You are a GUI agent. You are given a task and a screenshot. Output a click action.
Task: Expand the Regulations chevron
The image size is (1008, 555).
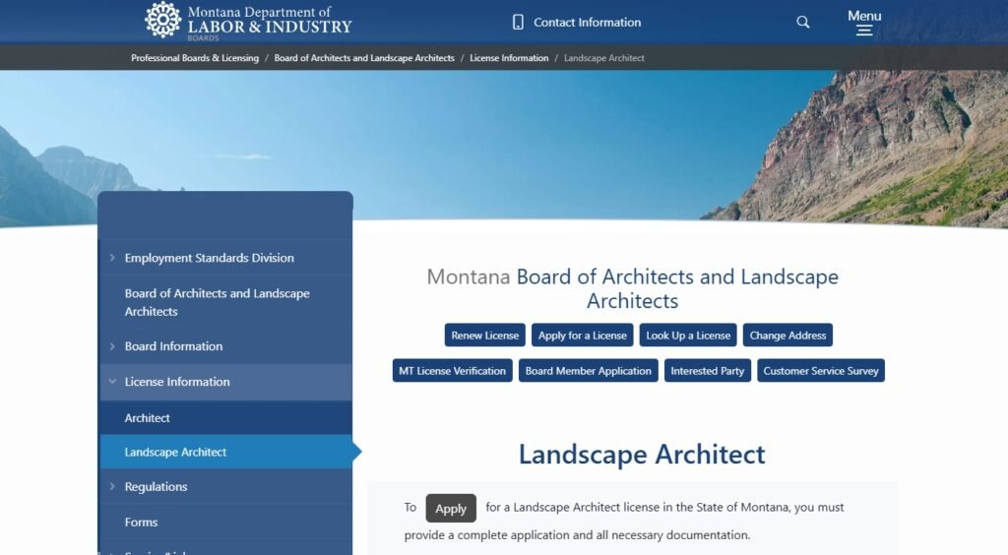click(x=112, y=486)
